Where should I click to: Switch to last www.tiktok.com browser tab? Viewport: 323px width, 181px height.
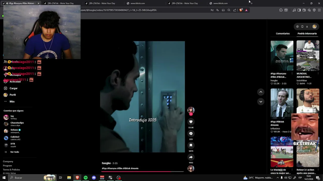click(220, 3)
